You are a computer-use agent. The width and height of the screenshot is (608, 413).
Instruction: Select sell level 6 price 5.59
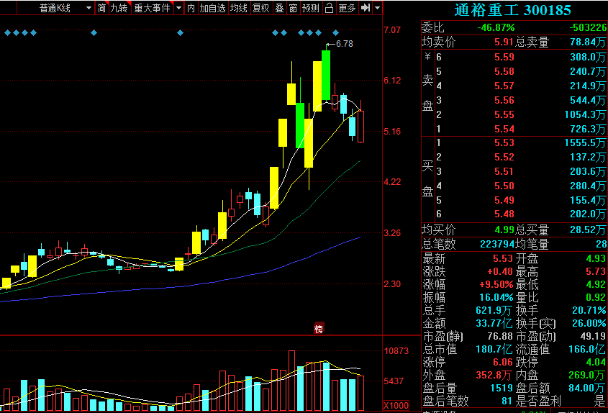click(504, 57)
